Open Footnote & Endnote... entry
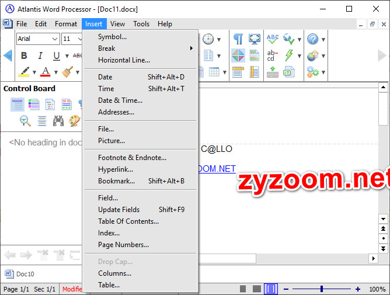 coord(141,158)
